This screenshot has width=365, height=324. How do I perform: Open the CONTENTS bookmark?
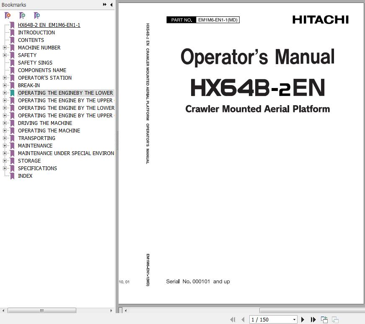point(31,40)
